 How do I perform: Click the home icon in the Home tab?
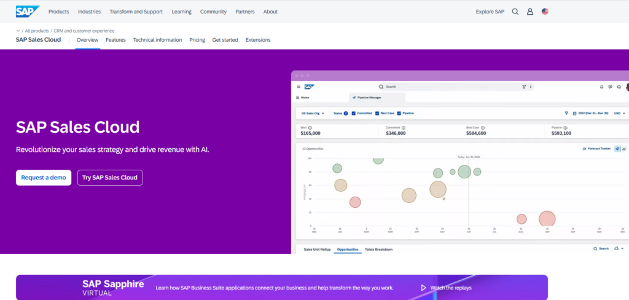(298, 98)
